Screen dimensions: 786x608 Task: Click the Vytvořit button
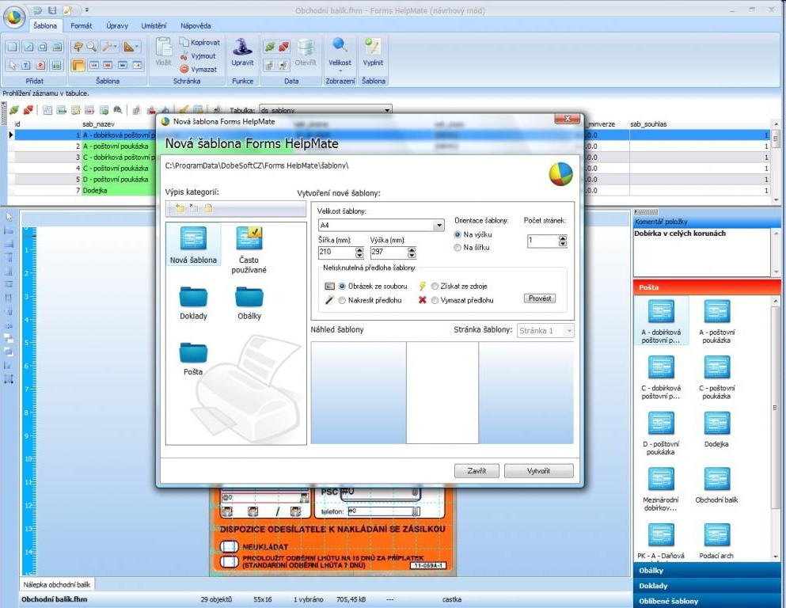pos(538,471)
